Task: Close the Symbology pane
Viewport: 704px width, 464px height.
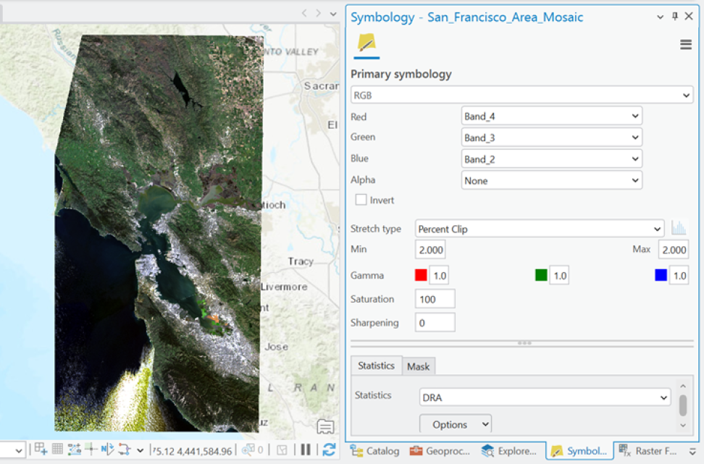Action: coord(689,17)
